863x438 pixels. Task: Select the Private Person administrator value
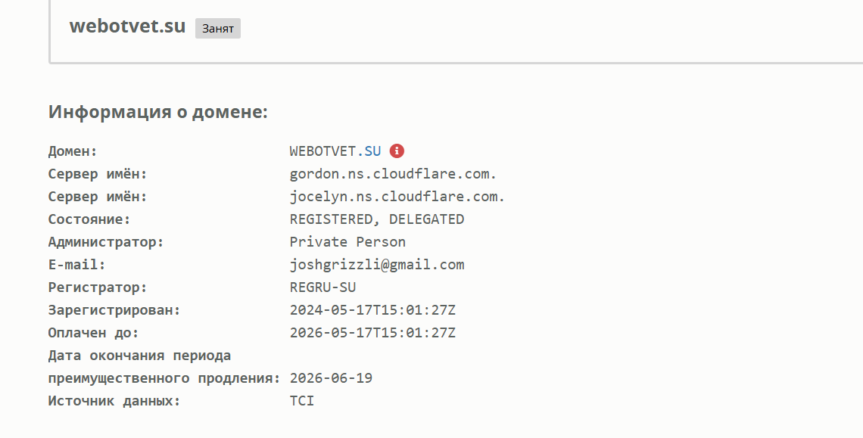click(x=347, y=242)
